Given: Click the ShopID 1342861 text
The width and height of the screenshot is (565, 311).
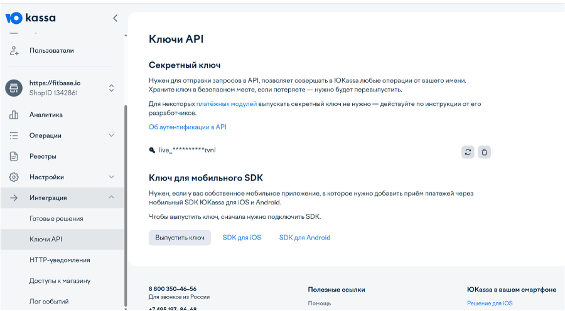Looking at the screenshot, I should pos(53,93).
